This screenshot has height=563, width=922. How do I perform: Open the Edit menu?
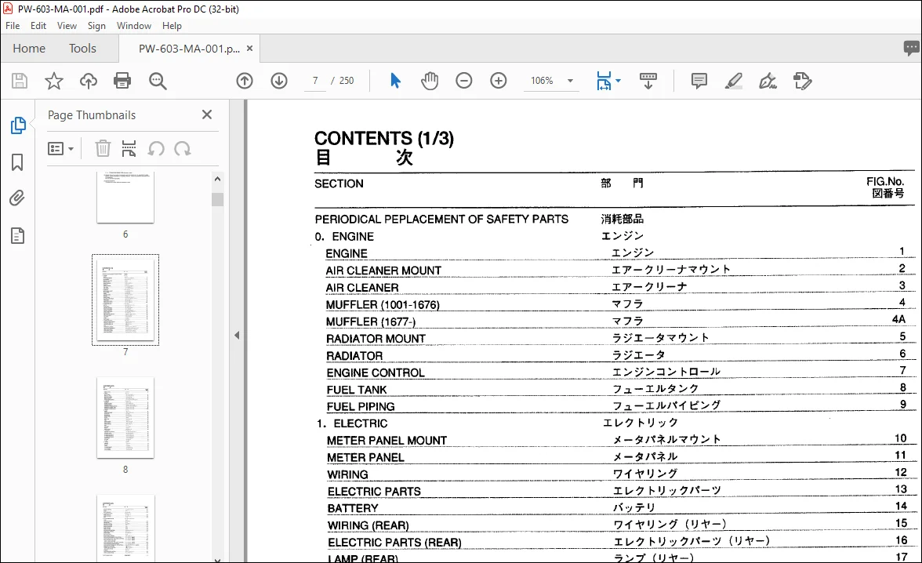click(38, 26)
